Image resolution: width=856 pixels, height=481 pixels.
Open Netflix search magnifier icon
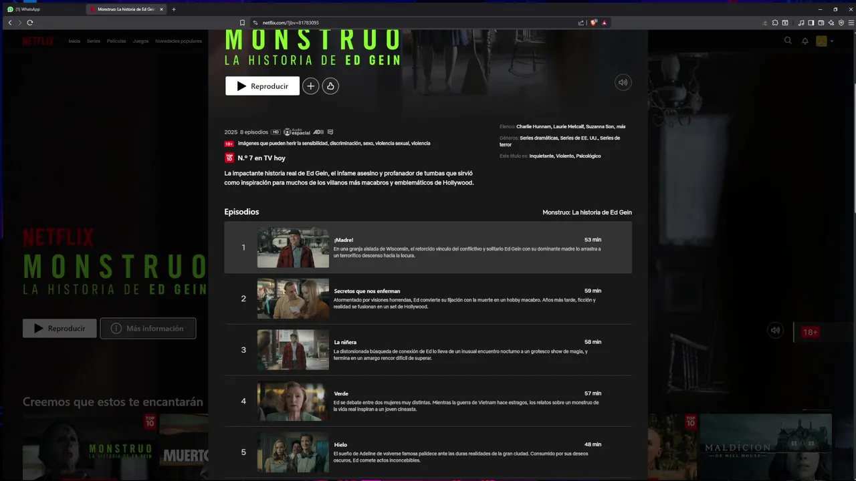[x=788, y=41]
